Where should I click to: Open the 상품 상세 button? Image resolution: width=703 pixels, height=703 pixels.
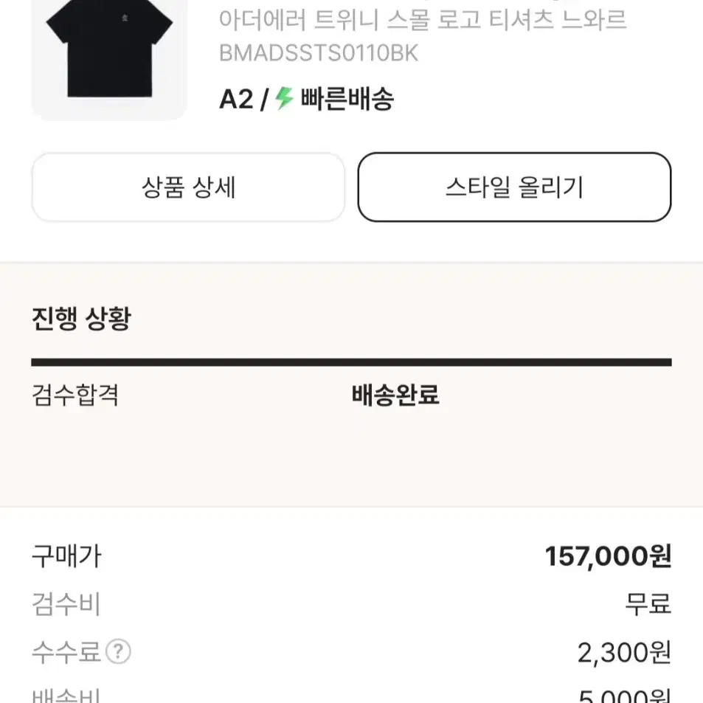pos(188,187)
